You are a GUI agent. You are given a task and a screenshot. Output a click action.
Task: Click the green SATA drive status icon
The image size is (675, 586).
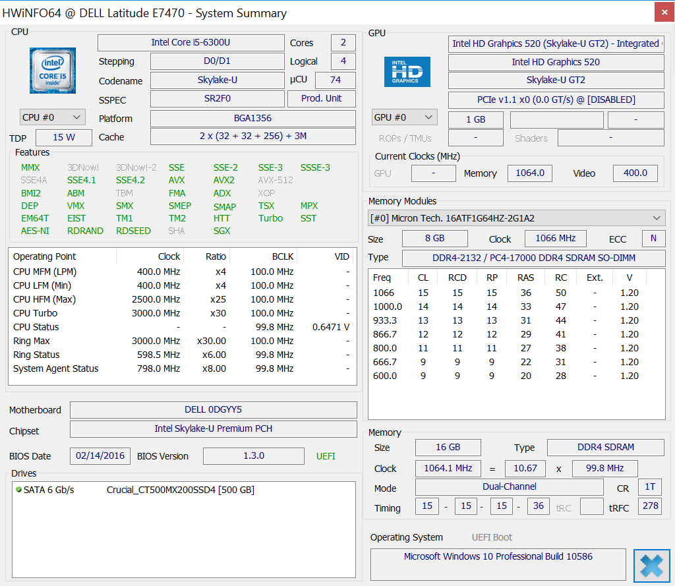tap(18, 490)
